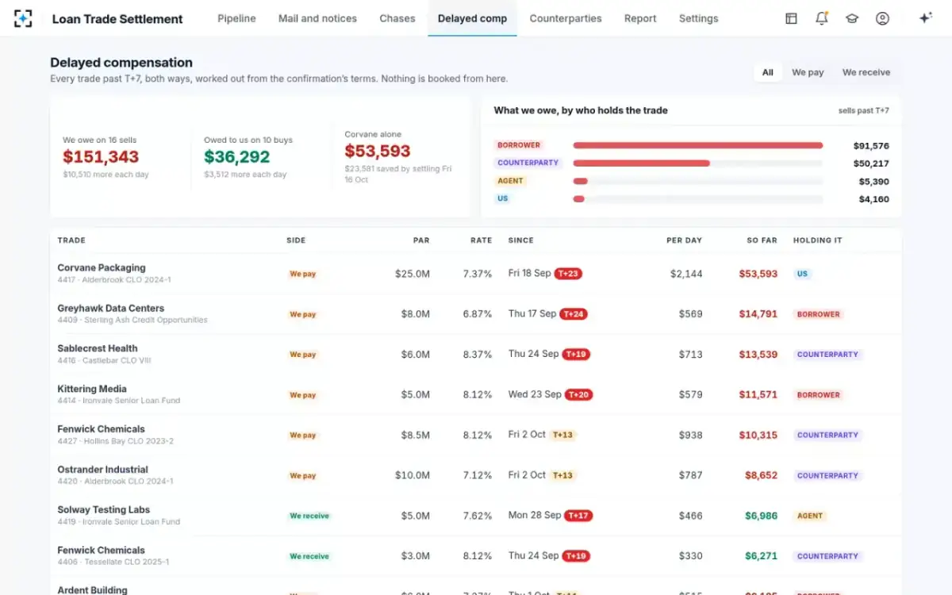
Task: Open the Sablecrest Health trade
Action: pyautogui.click(x=476, y=354)
